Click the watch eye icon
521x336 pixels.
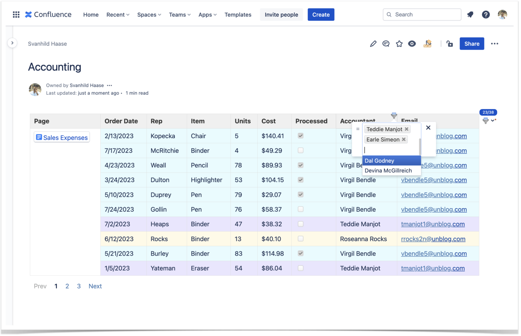412,43
